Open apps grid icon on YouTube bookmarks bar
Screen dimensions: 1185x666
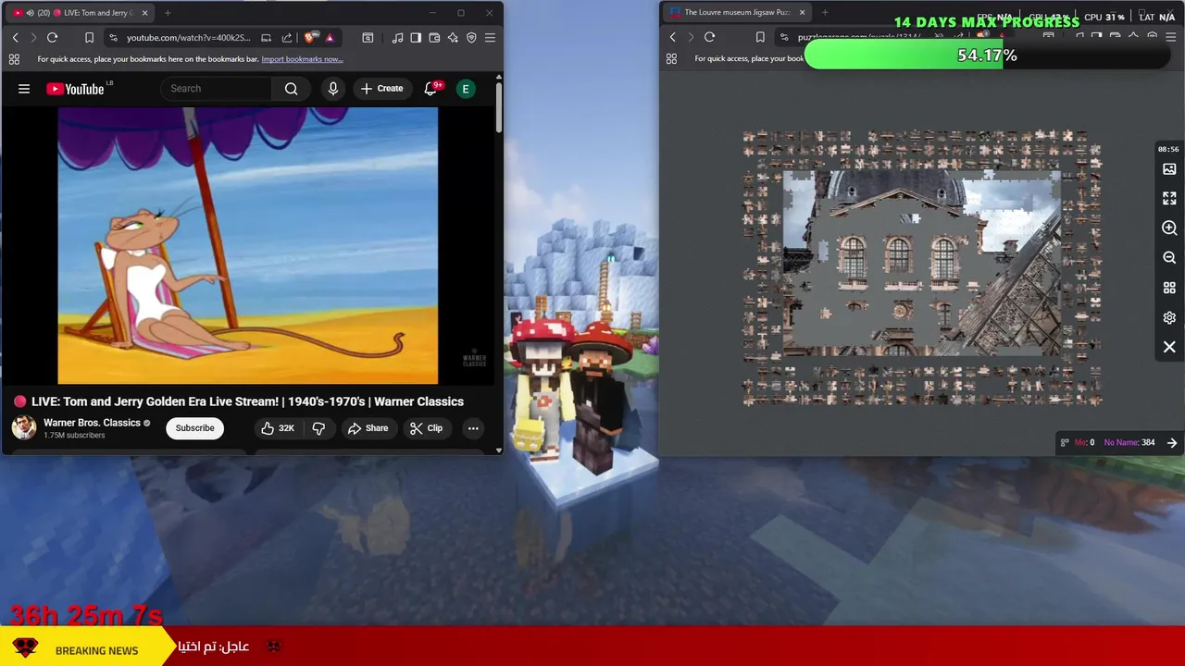(x=14, y=59)
